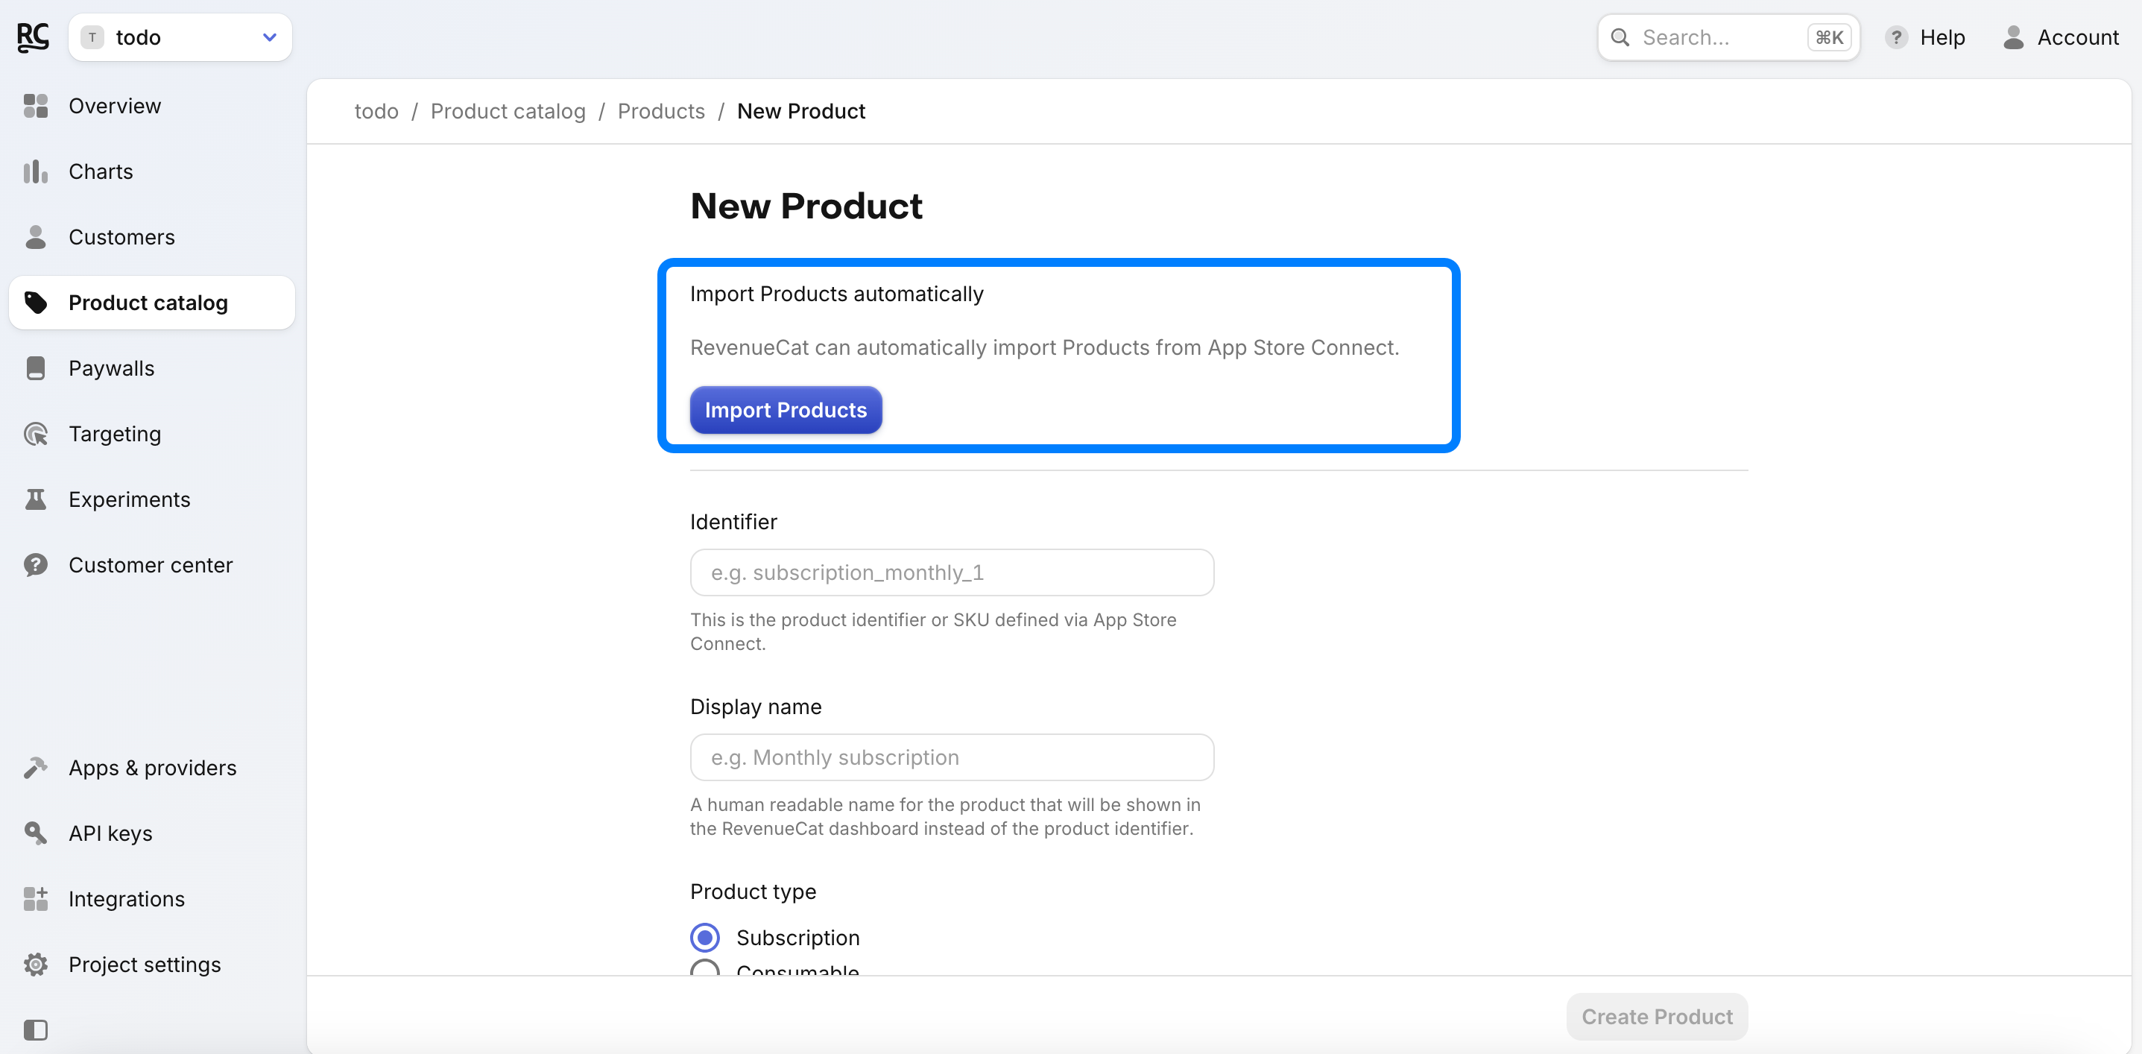Click the Paywalls phone icon
The image size is (2142, 1054).
click(x=35, y=368)
